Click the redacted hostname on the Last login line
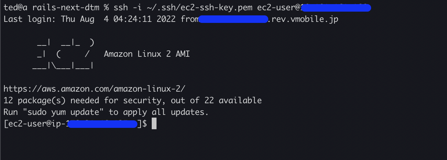 click(x=233, y=19)
